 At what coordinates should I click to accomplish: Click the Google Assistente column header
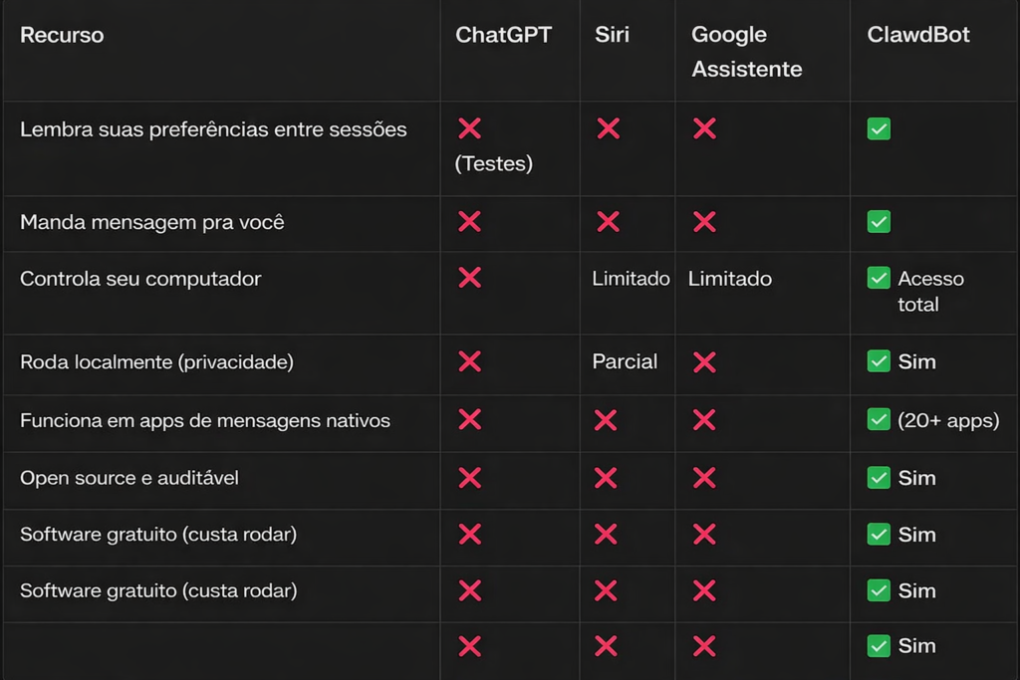tap(746, 52)
